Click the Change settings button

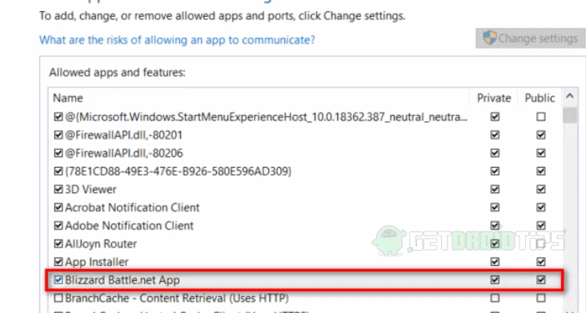coord(530,38)
